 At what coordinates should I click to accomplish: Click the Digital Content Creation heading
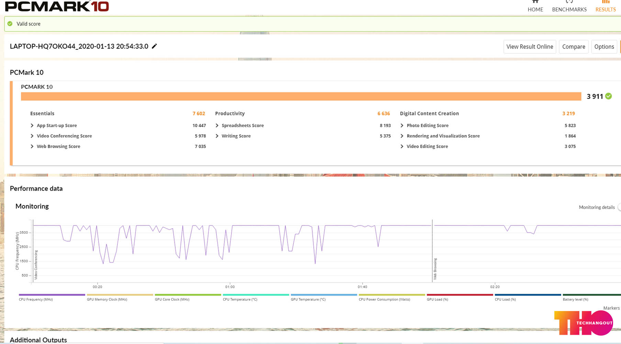pyautogui.click(x=429, y=113)
